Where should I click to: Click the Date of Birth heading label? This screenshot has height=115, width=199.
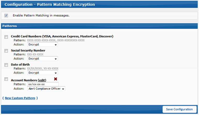point(20,65)
